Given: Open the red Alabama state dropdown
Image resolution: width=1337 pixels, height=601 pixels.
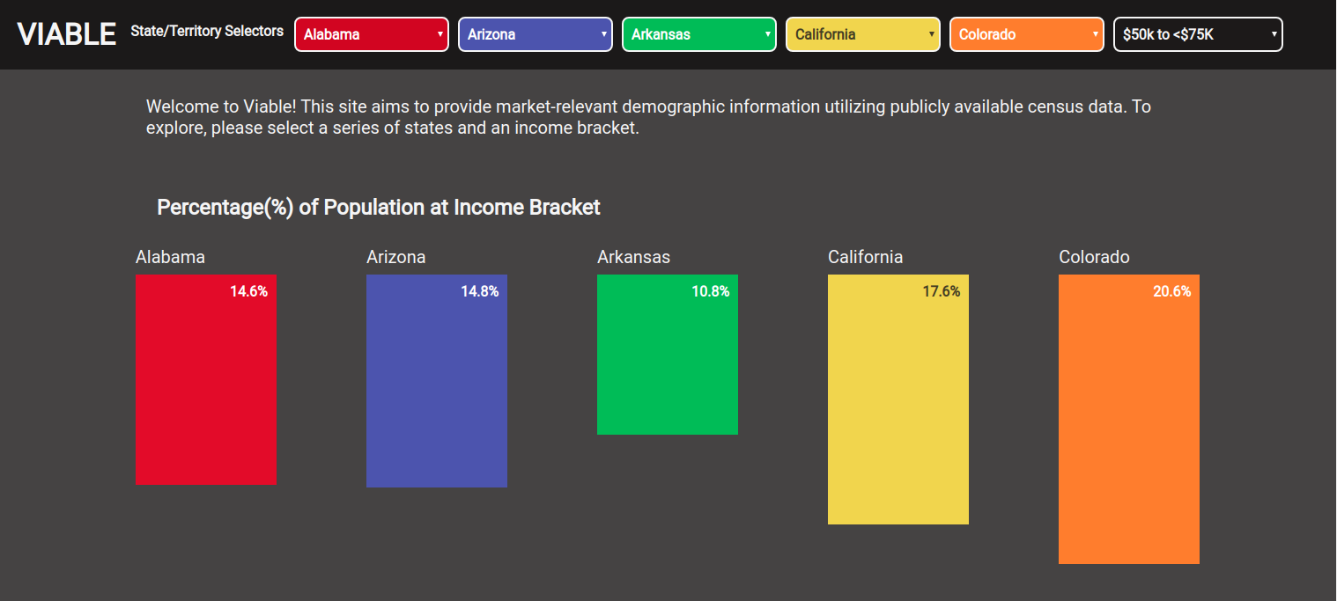Looking at the screenshot, I should 372,34.
